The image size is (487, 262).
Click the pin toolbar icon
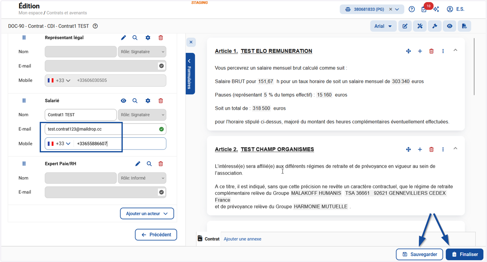(435, 26)
